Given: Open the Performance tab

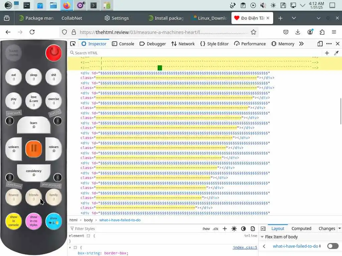Looking at the screenshot, I should 250,44.
